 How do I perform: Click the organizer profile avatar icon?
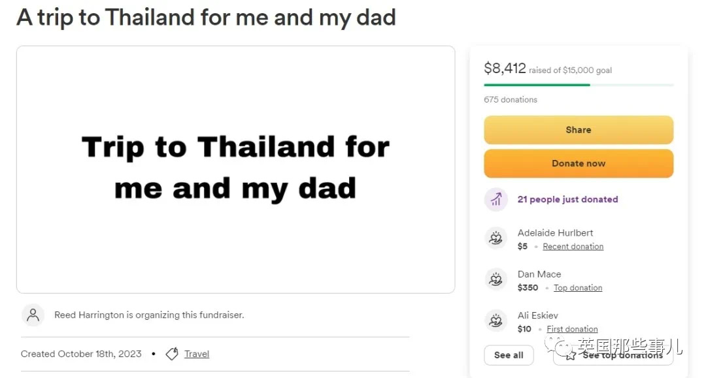33,315
